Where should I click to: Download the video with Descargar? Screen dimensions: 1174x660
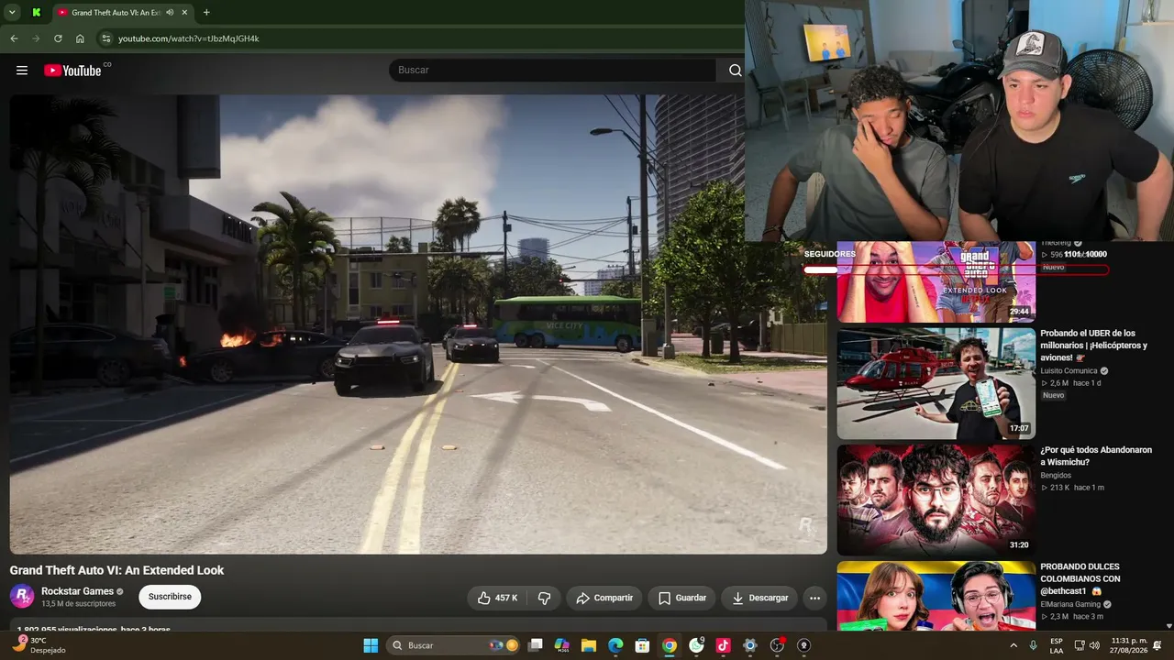759,598
